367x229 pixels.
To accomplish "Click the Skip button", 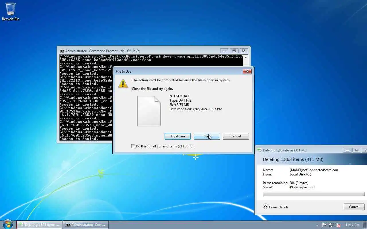I will coord(207,136).
